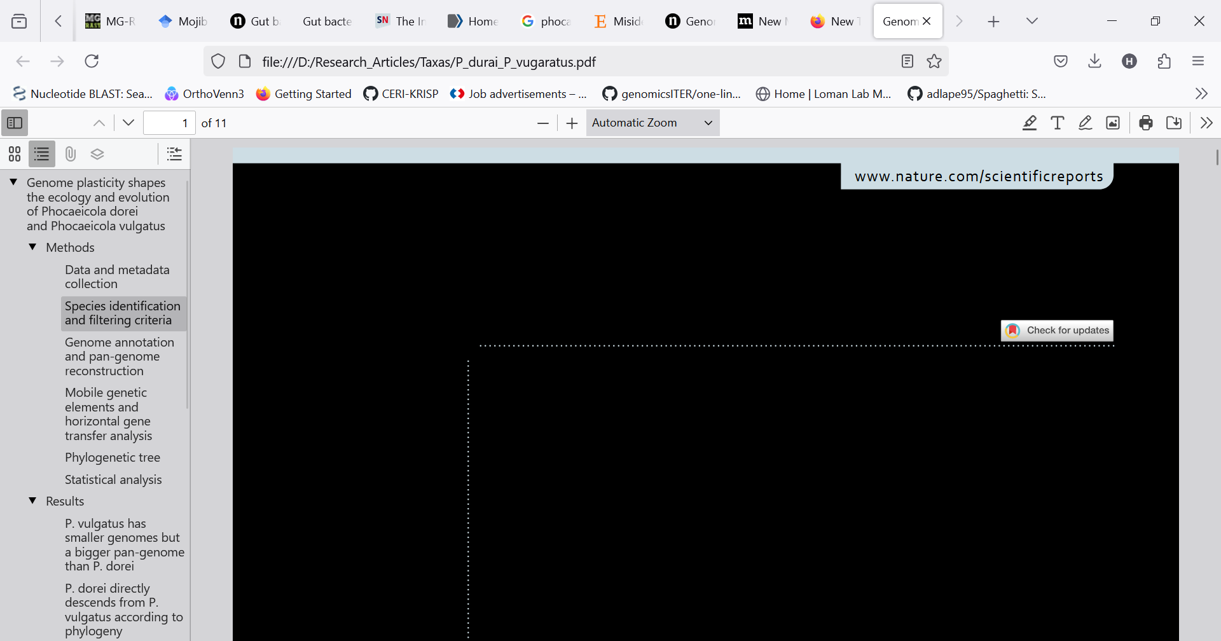Toggle the PDF sidebar
Viewport: 1221px width, 641px height.
[14, 122]
